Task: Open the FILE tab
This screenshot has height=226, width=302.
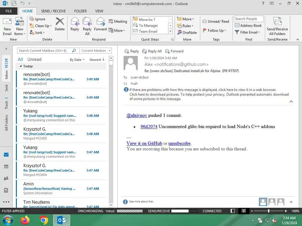Action: 9,11
